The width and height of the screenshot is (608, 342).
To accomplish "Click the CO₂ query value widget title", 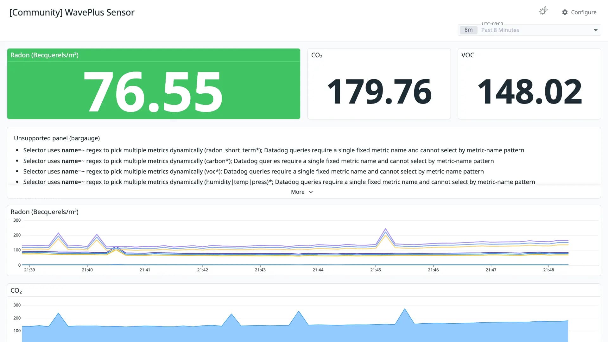I will [317, 55].
